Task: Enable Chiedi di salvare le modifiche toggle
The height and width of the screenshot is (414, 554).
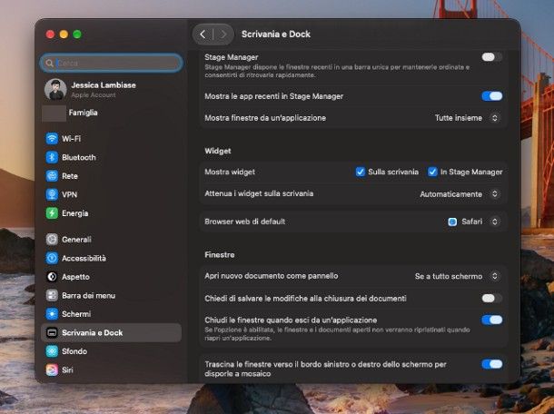Action: click(492, 299)
